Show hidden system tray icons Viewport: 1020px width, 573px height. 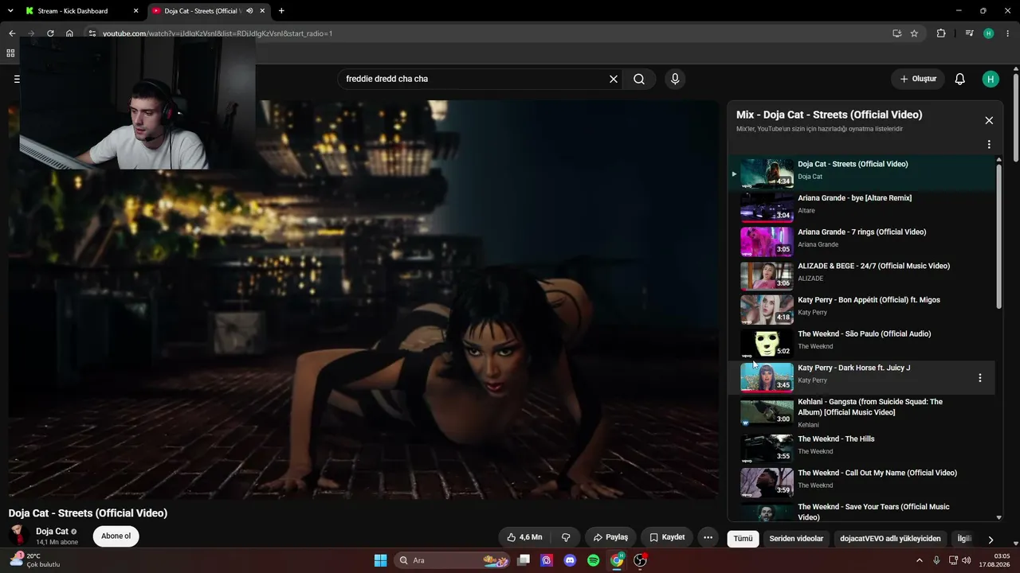[x=920, y=560]
